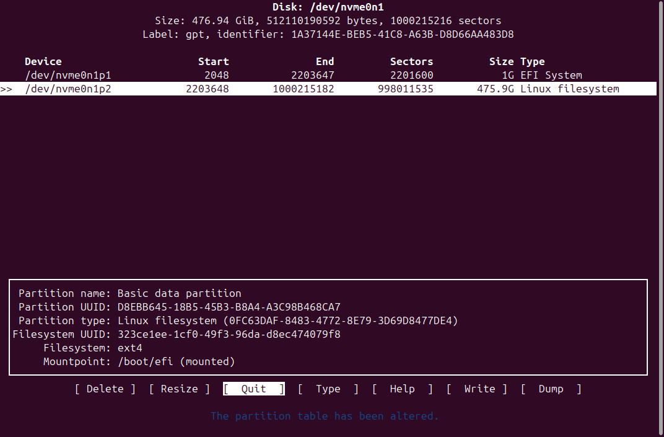Select the /dev/nvme0n1p1 partition row
The height and width of the screenshot is (437, 664).
point(68,75)
